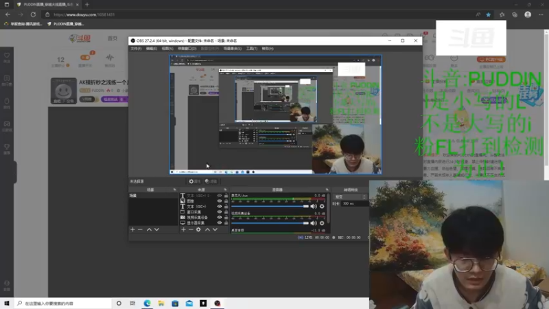
Task: Click 首页 link on Douyu page
Action: [113, 38]
